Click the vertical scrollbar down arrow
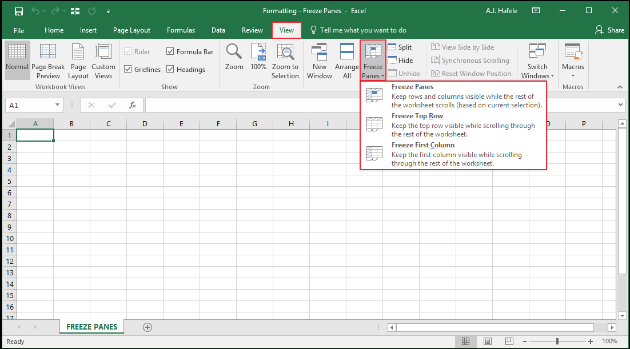Image resolution: width=630 pixels, height=349 pixels. pos(622,316)
